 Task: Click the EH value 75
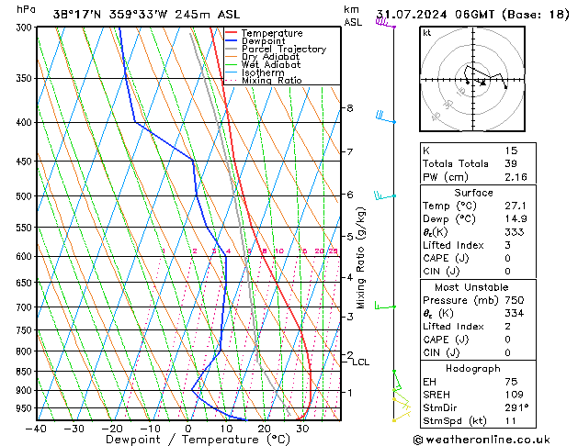511,382
